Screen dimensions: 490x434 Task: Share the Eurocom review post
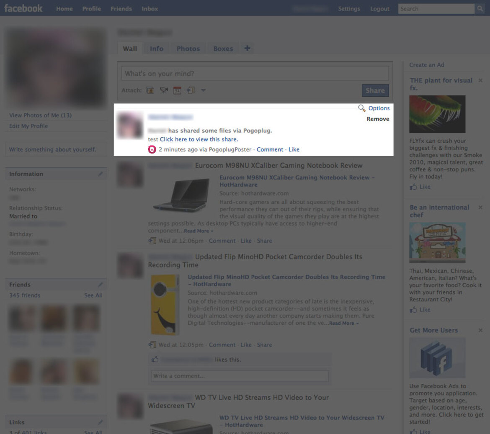[x=264, y=241]
